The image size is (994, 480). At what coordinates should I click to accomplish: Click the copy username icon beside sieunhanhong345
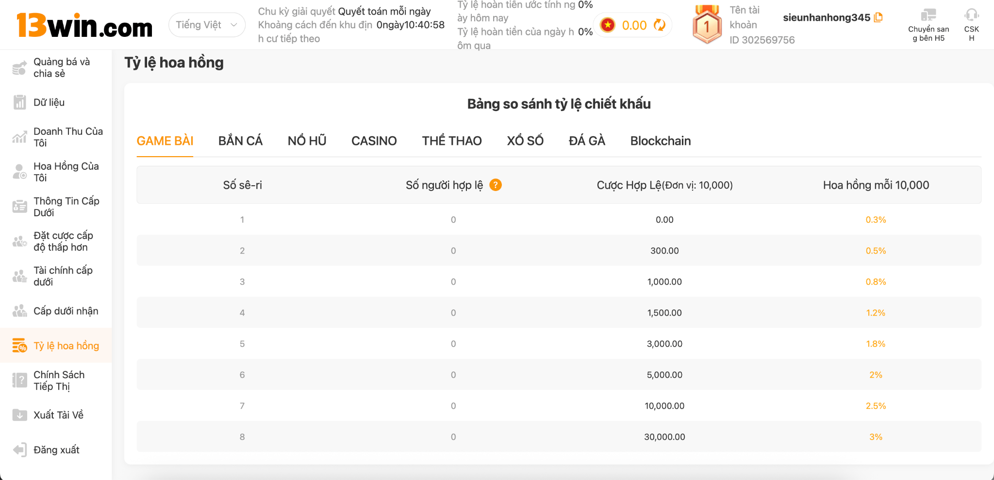(x=878, y=17)
